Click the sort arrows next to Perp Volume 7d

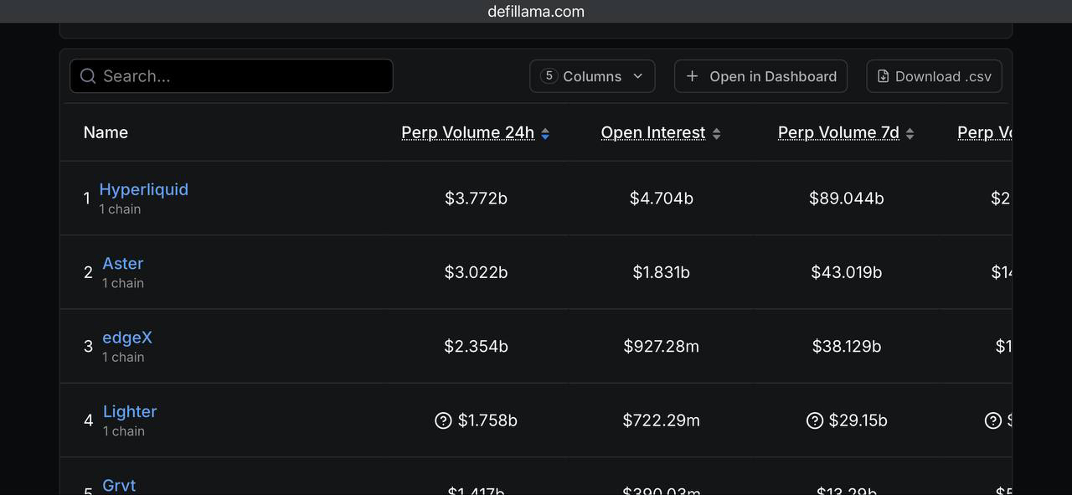coord(910,133)
